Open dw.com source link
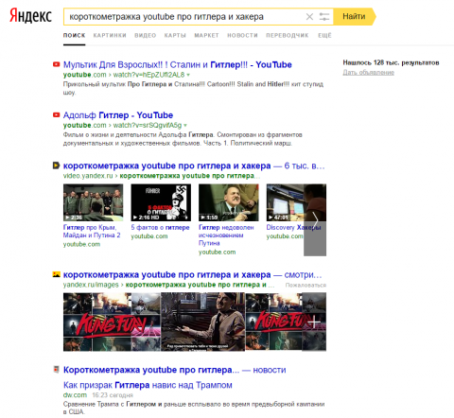 tap(75, 395)
